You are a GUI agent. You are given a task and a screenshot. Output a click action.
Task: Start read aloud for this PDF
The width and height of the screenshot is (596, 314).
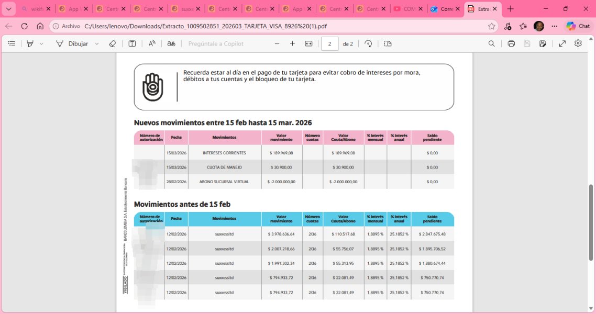(x=152, y=43)
